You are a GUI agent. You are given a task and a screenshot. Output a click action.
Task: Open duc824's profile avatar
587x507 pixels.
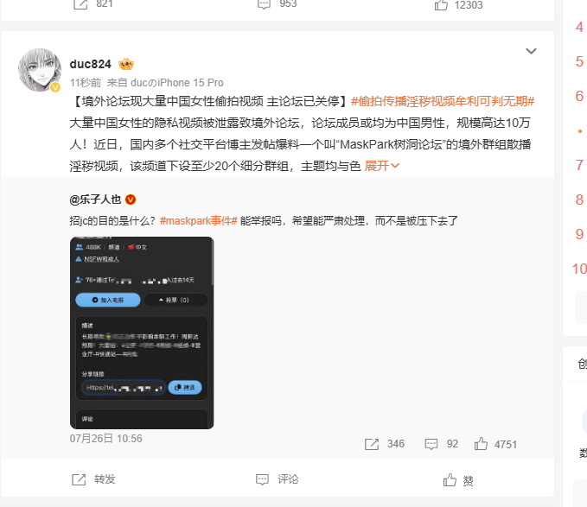point(40,70)
